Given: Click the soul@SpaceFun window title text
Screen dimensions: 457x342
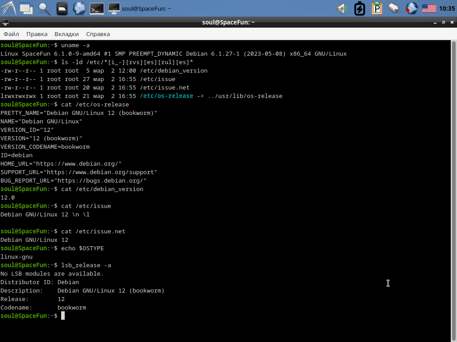Looking at the screenshot, I should [228, 22].
